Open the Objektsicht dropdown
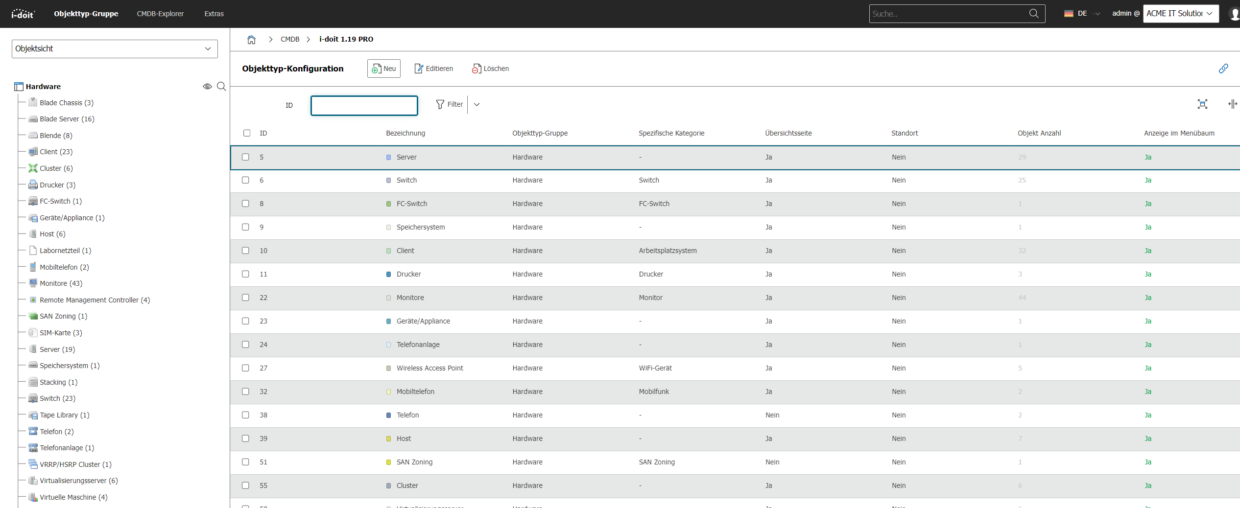The width and height of the screenshot is (1240, 508). 115,49
